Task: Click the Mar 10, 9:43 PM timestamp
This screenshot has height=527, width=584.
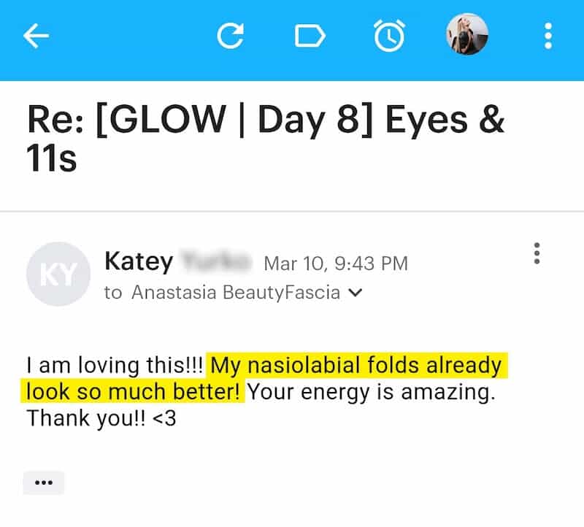Action: point(335,262)
